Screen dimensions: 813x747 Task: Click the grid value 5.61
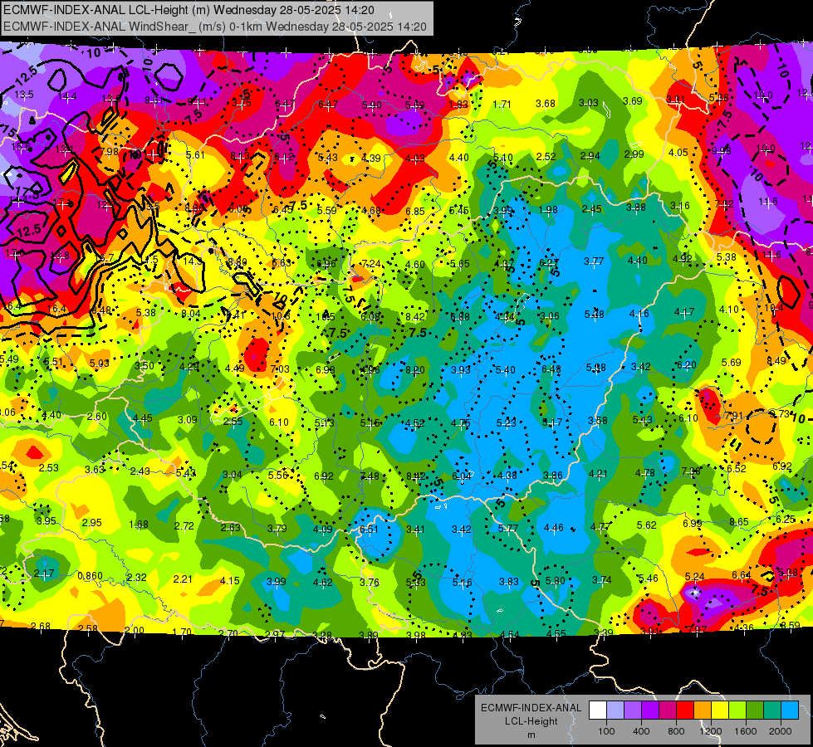195,155
